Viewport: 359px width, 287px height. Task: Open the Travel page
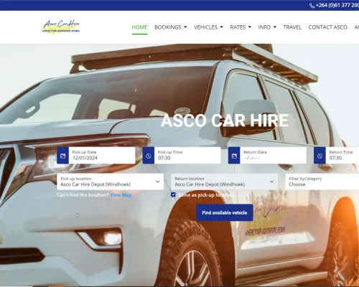coord(292,27)
